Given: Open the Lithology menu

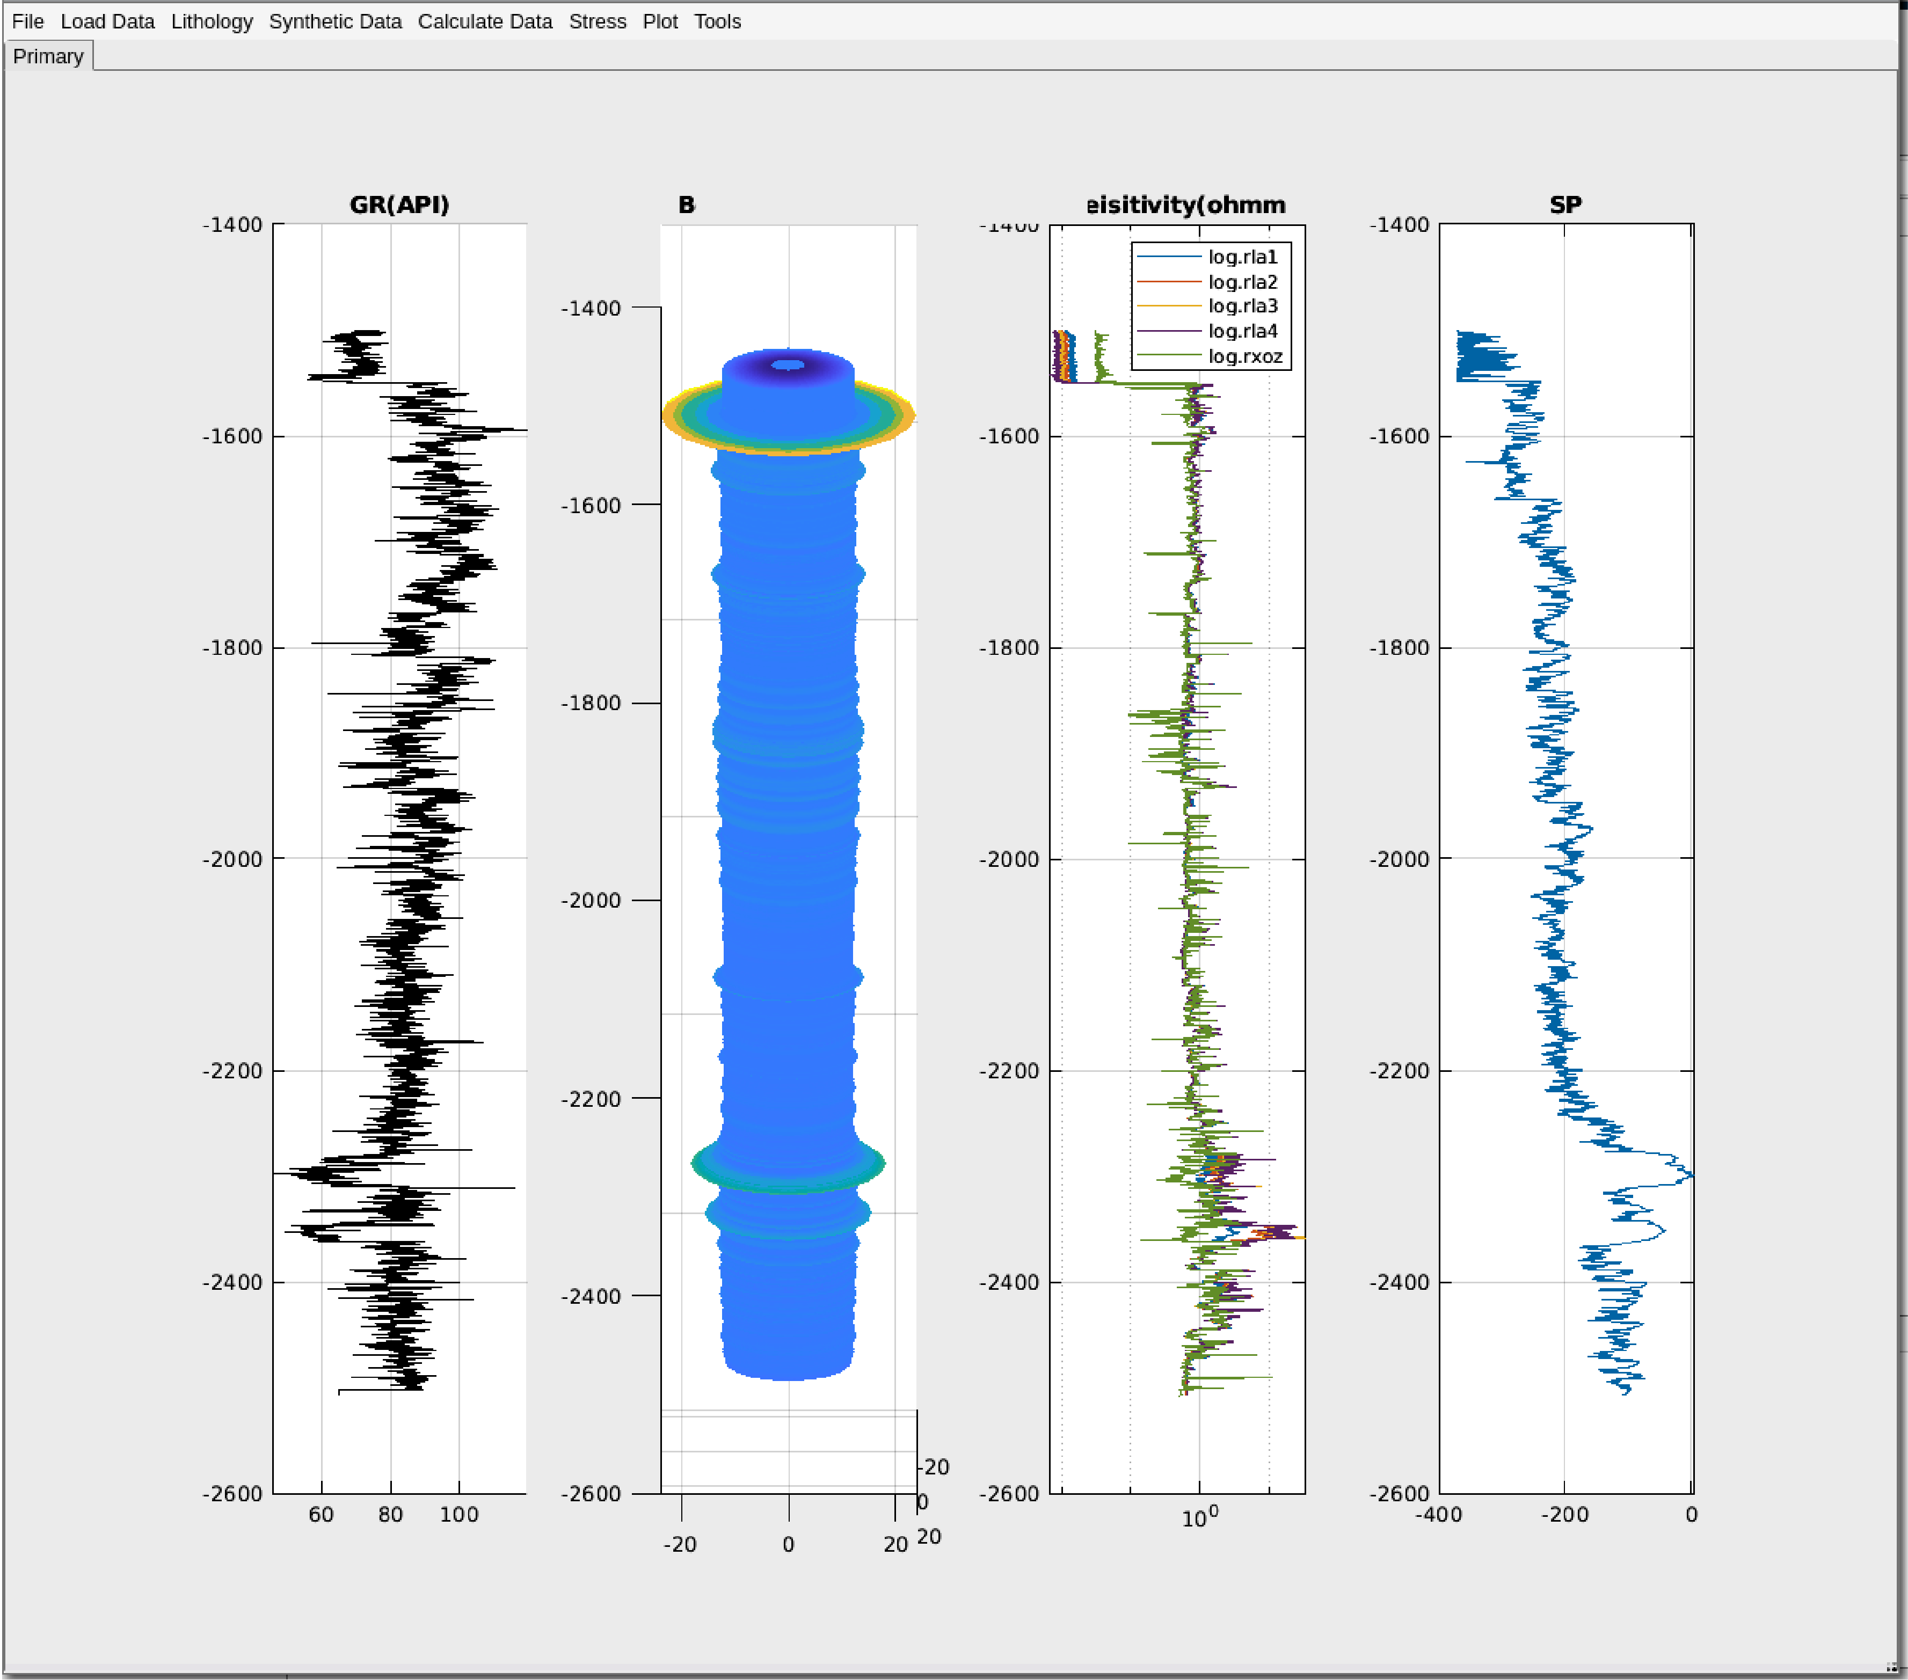Looking at the screenshot, I should coord(212,20).
